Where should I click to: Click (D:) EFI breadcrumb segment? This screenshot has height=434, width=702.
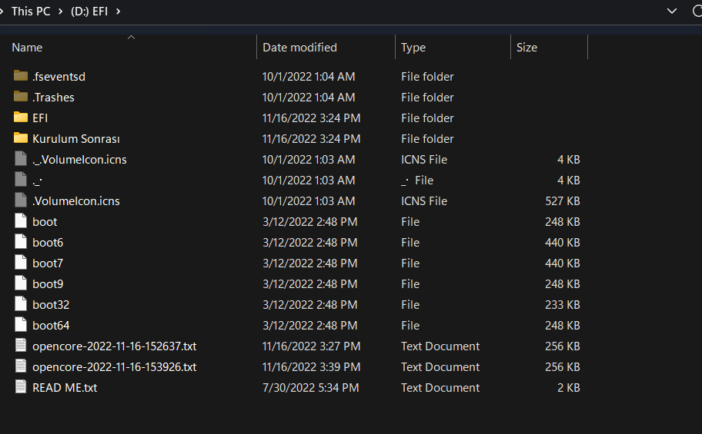click(90, 12)
